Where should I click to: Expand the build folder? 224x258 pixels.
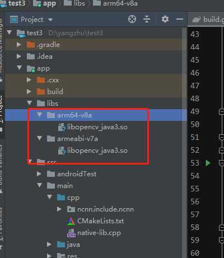[29, 91]
